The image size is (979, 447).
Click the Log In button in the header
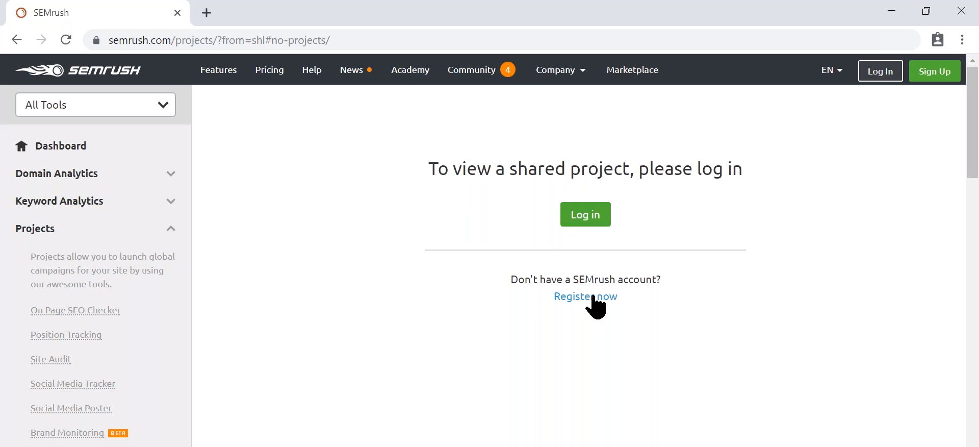point(881,71)
